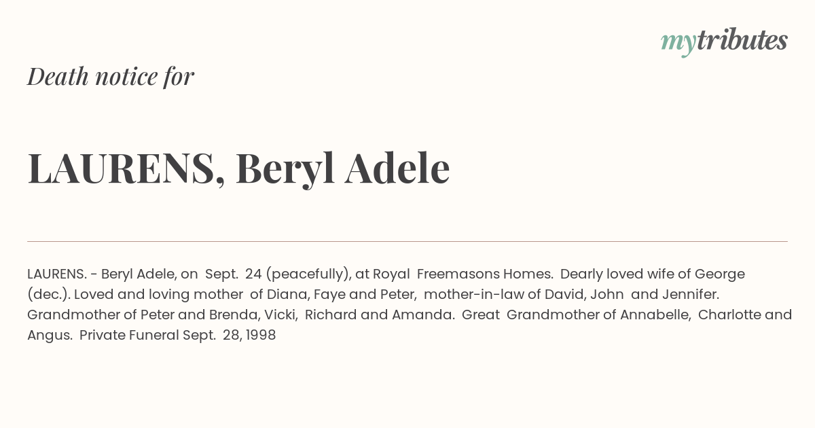The image size is (815, 428).
Task: Click 'Great Grandmother of Annabelle' text
Action: pos(597,315)
